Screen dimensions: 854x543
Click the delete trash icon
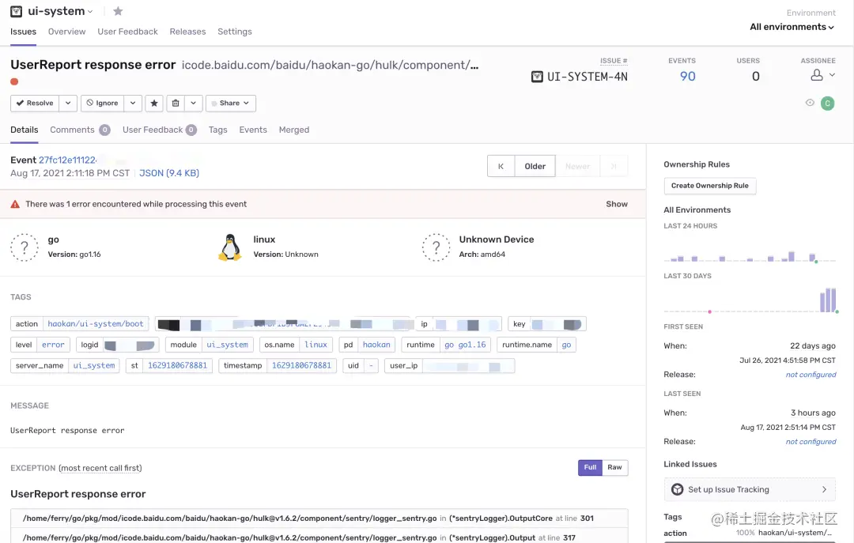176,103
